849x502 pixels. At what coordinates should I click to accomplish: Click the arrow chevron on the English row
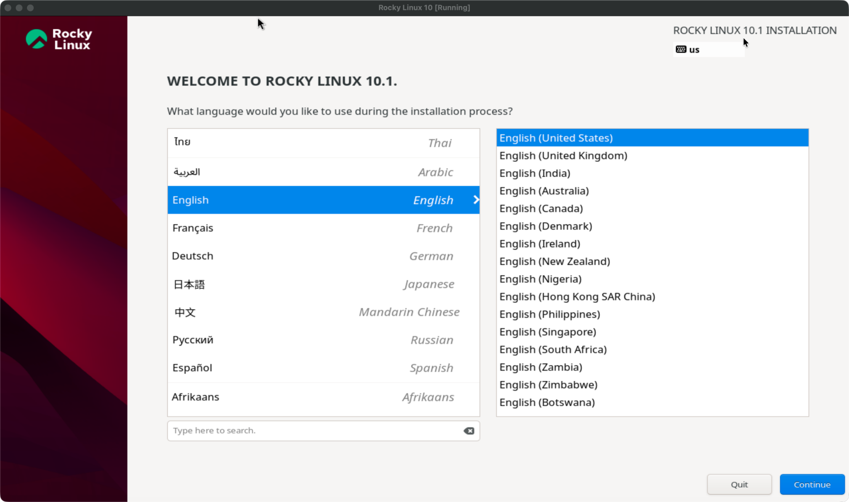[x=476, y=200]
